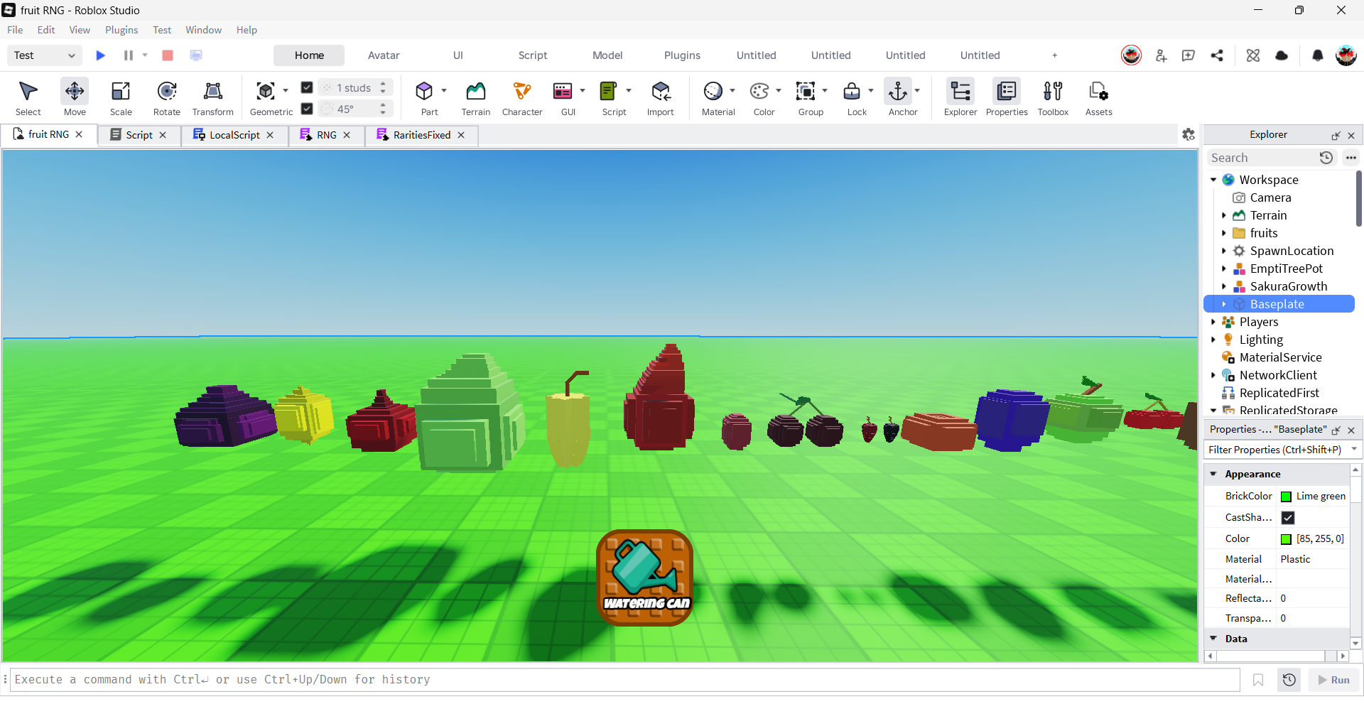1364x704 pixels.
Task: Choose the Scale tool
Action: pyautogui.click(x=121, y=97)
